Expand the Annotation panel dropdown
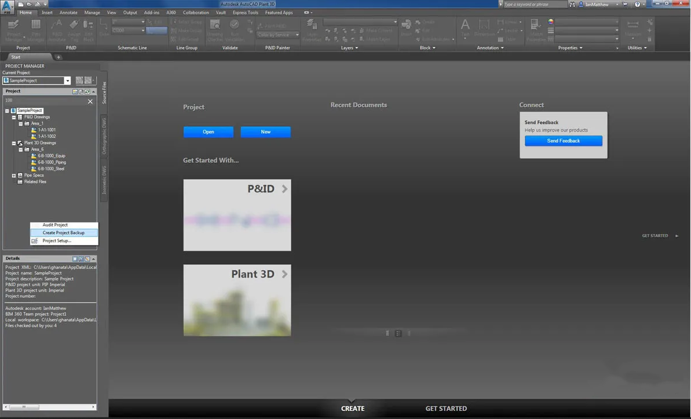This screenshot has width=691, height=419. tap(490, 48)
